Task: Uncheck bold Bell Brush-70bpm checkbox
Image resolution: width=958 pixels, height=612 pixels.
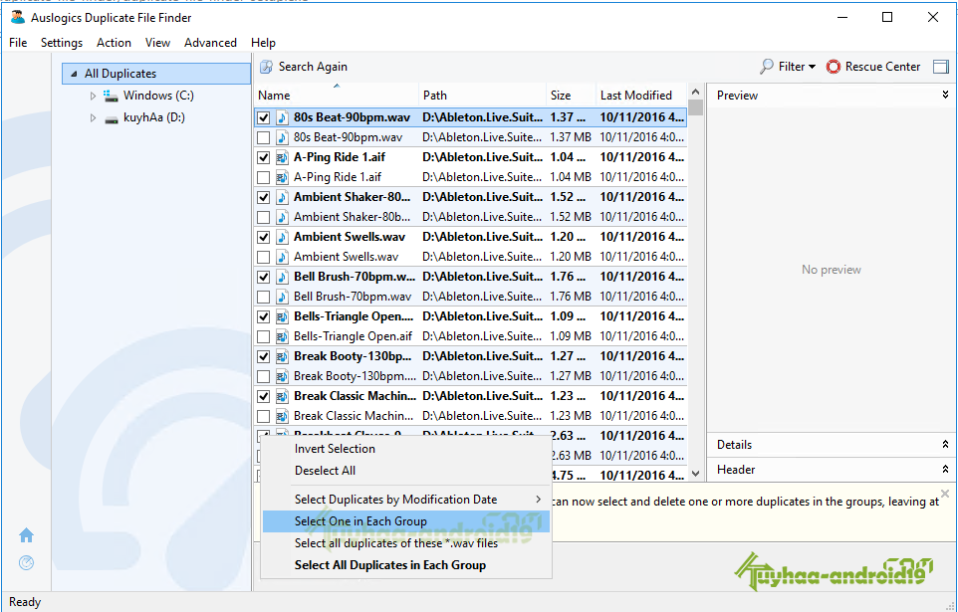Action: pyautogui.click(x=263, y=276)
